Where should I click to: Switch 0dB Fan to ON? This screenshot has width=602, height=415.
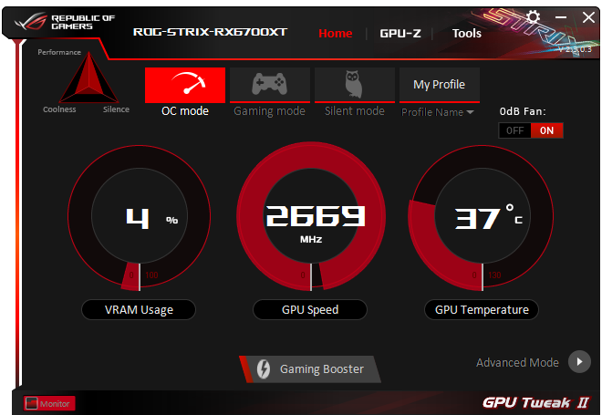pos(546,130)
